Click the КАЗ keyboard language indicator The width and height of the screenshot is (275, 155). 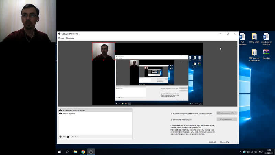coord(261,152)
